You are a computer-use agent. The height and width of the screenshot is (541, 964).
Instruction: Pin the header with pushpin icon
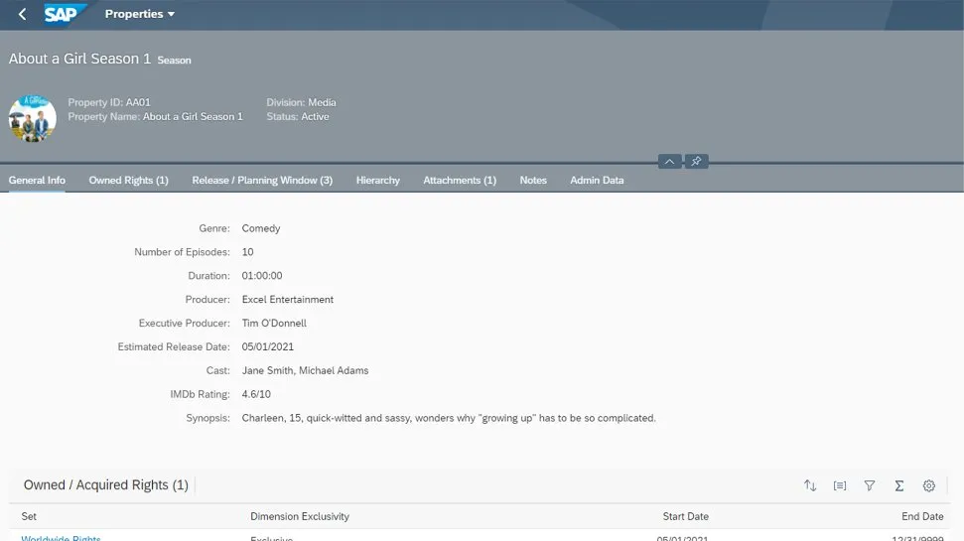pyautogui.click(x=696, y=161)
